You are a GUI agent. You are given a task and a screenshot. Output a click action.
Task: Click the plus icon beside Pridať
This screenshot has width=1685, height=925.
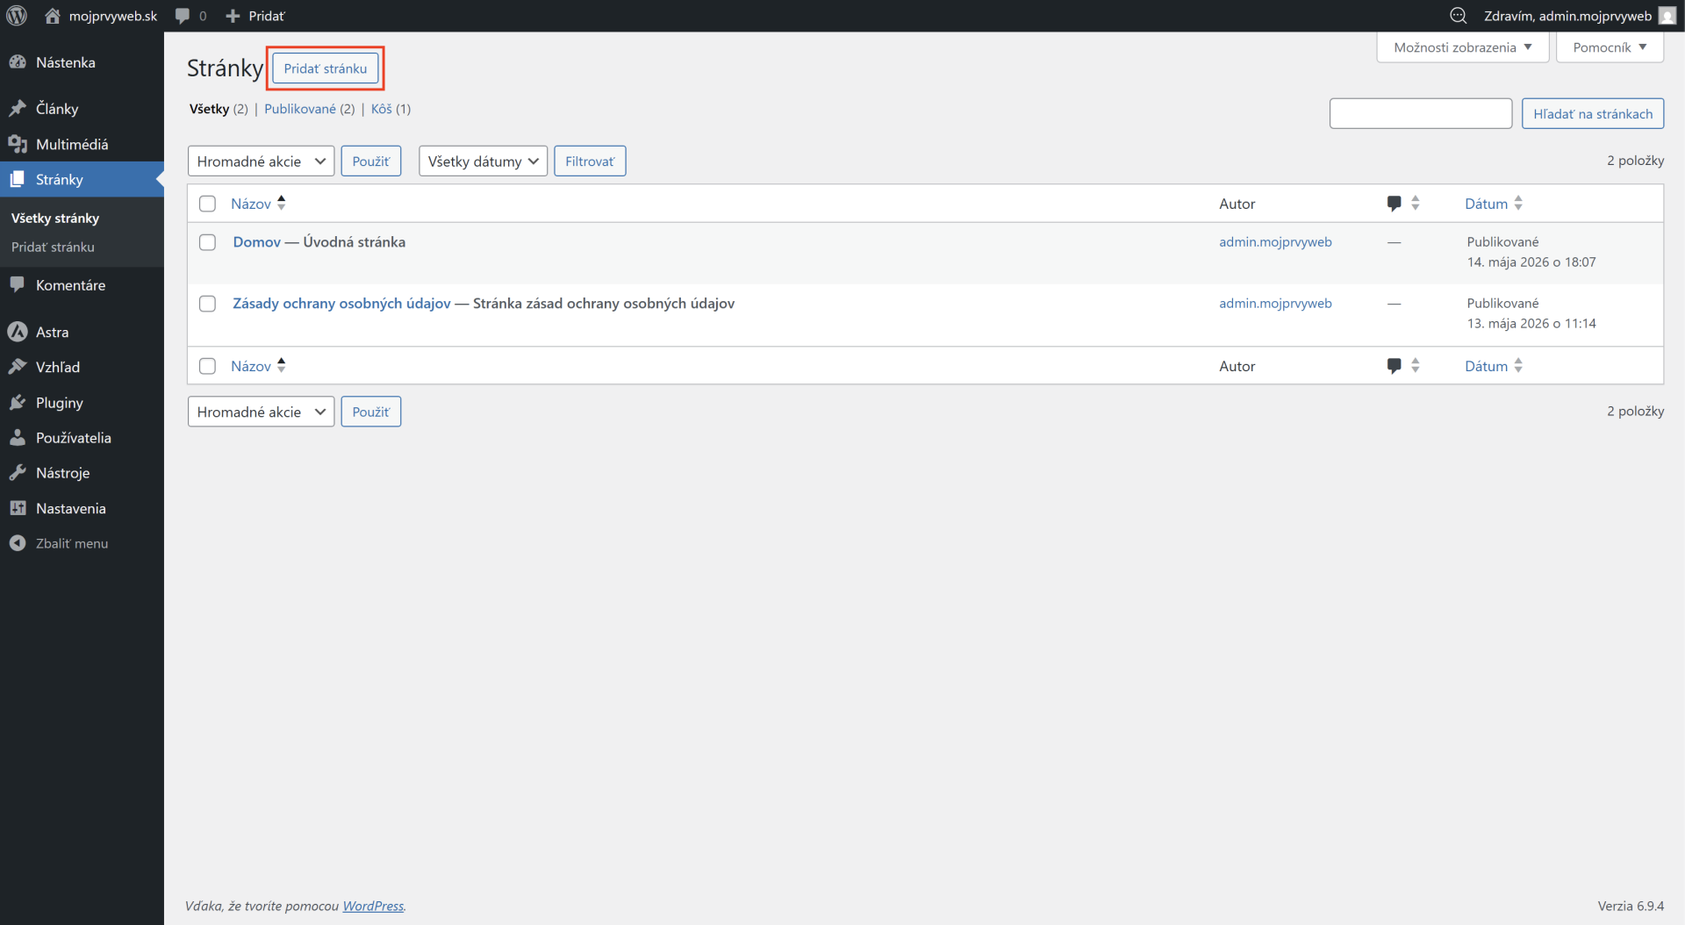point(233,16)
